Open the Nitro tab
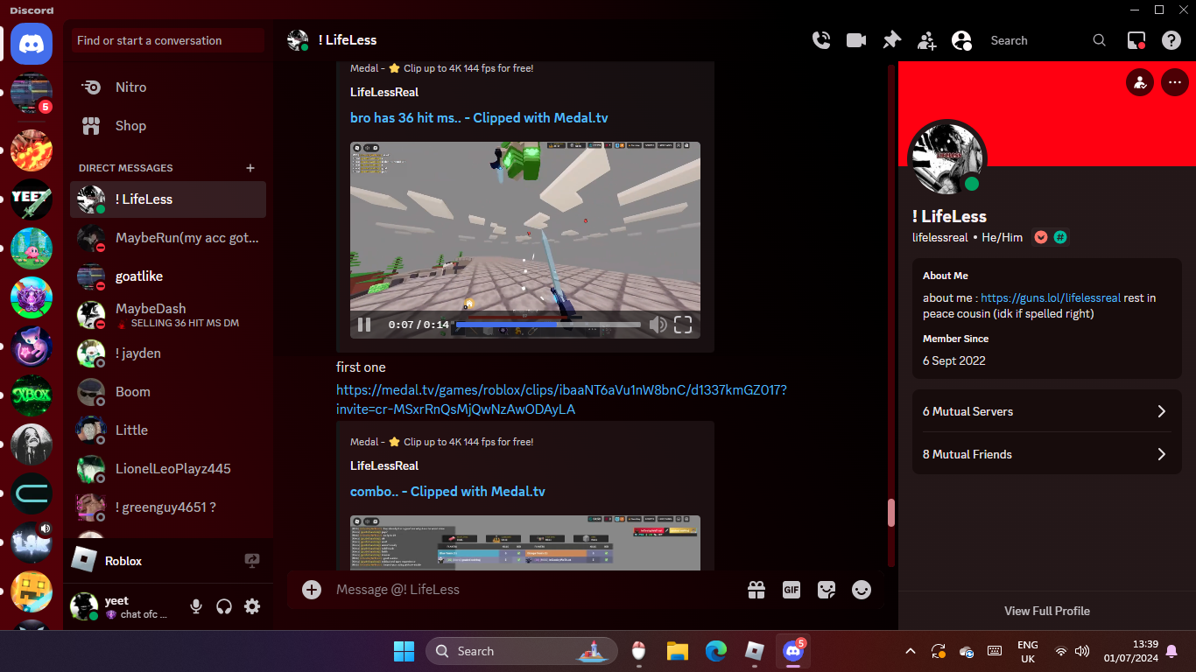Viewport: 1196px width, 672px height. point(168,87)
